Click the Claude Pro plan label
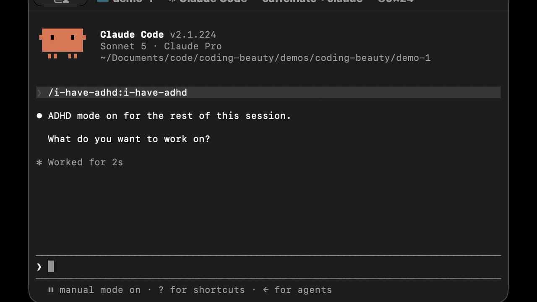 coord(193,46)
